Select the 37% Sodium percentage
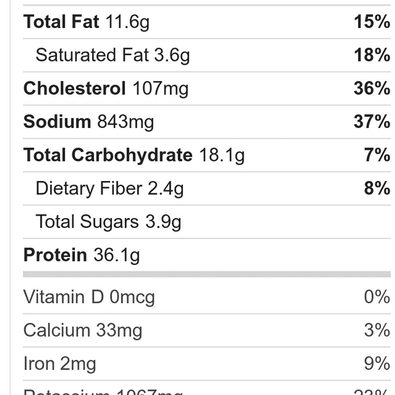Viewport: 395px width, 395px height. click(372, 121)
